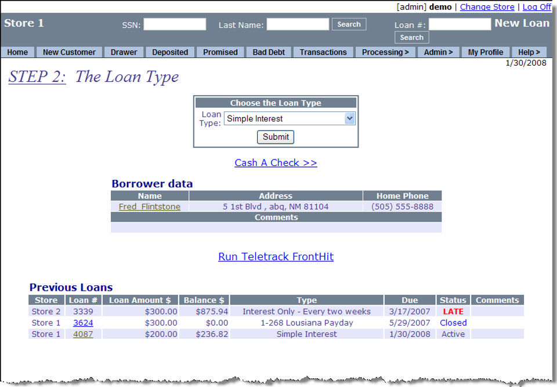Click the Balance $ column header

coord(204,300)
